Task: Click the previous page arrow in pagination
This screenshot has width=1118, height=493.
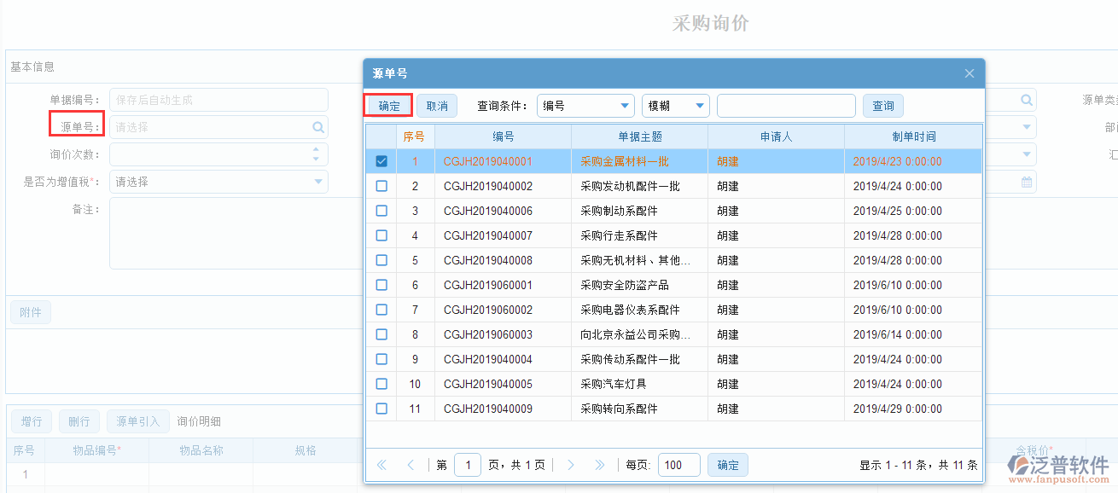Action: pyautogui.click(x=411, y=464)
